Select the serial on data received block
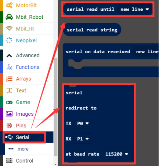The width and height of the screenshot is (159, 166). point(111,60)
